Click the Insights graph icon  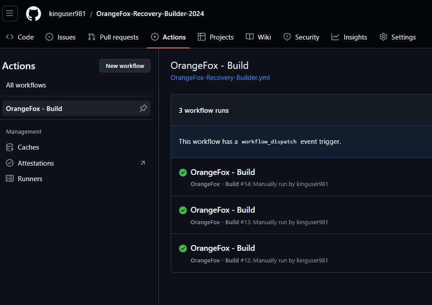point(335,37)
